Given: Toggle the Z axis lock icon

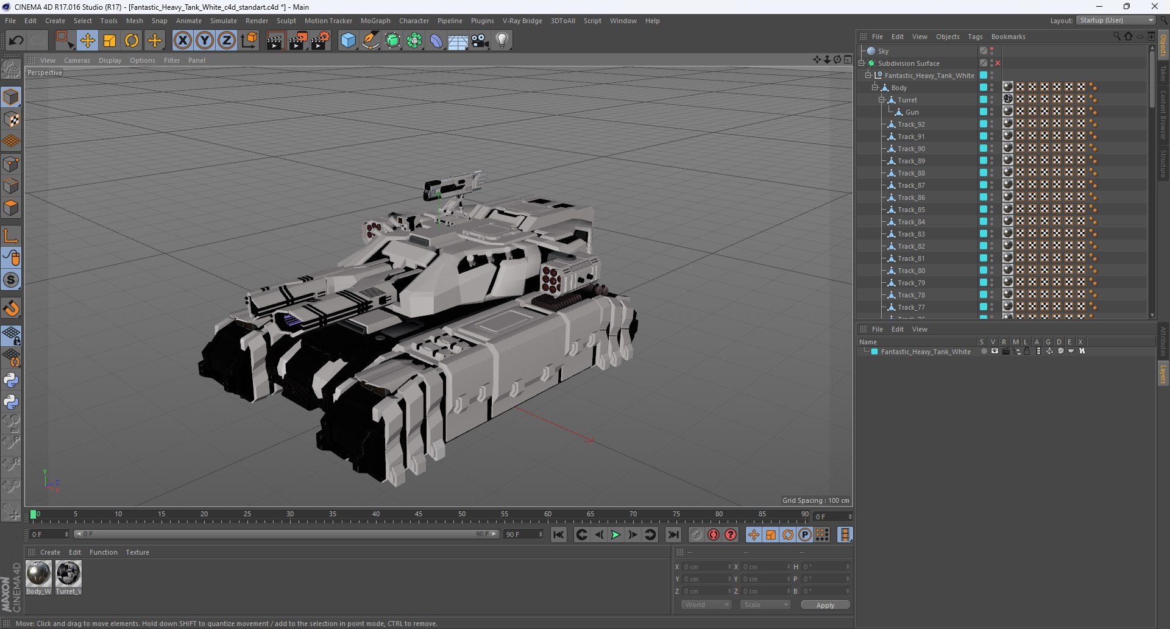Looking at the screenshot, I should tap(227, 41).
